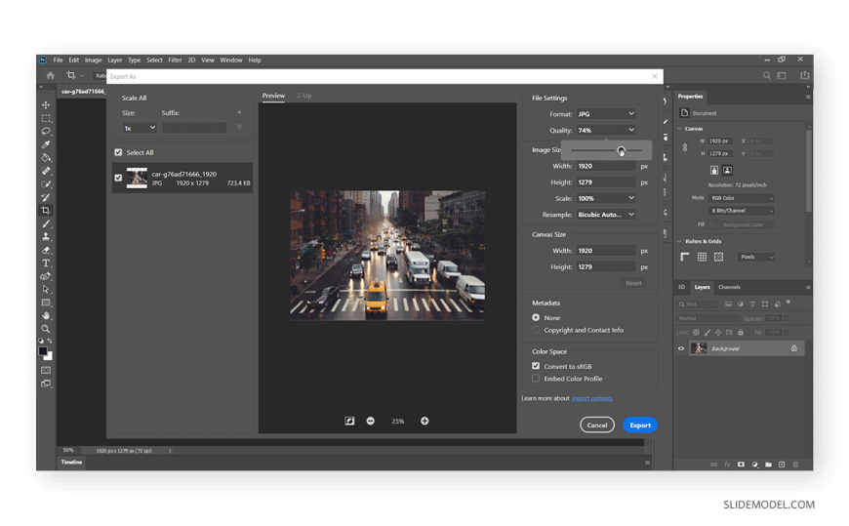Open the 8 Bits/Channel dropdown
Screen dimensions: 849x526
(742, 211)
